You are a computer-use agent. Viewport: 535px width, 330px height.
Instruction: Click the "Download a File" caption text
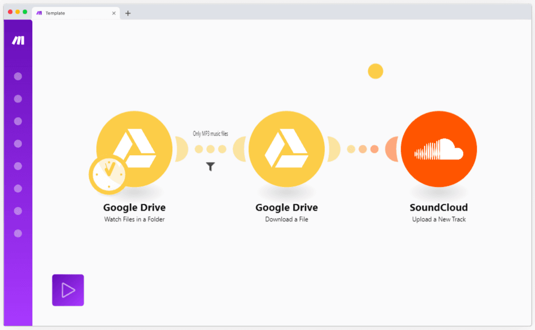pyautogui.click(x=287, y=219)
